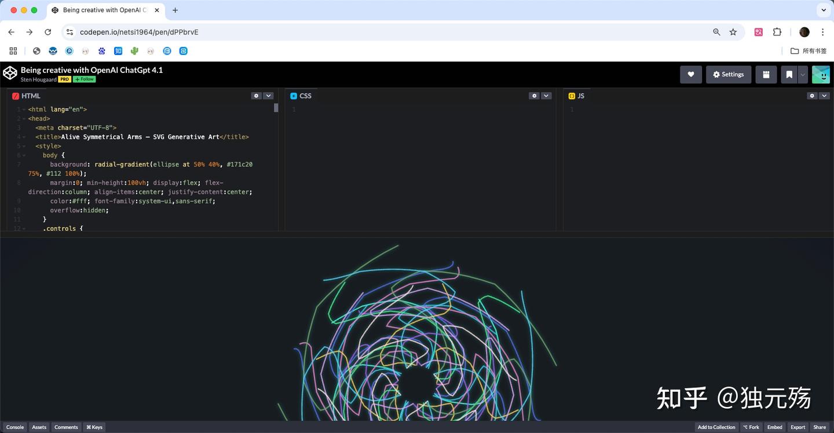Fold the style block at line 5
This screenshot has height=433, width=834.
tap(23, 146)
